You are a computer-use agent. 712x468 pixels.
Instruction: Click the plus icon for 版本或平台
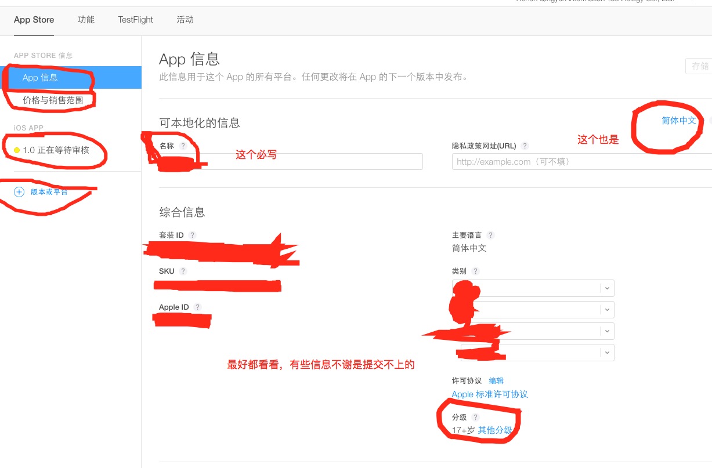(x=19, y=192)
